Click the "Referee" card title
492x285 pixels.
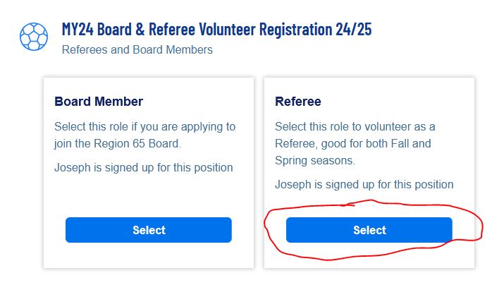coord(297,102)
